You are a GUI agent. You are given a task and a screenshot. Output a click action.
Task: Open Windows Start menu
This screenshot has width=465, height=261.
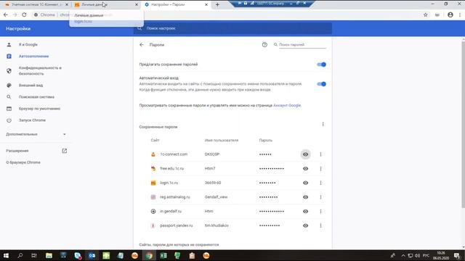[x=6, y=256]
